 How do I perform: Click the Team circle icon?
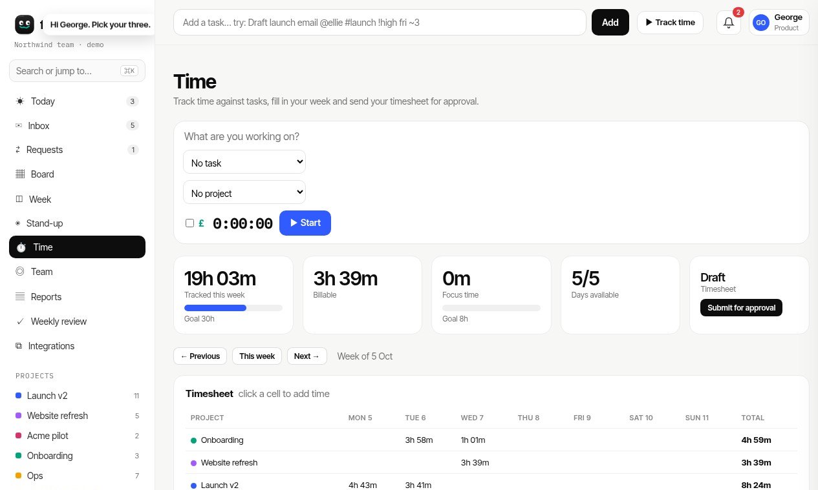click(20, 272)
